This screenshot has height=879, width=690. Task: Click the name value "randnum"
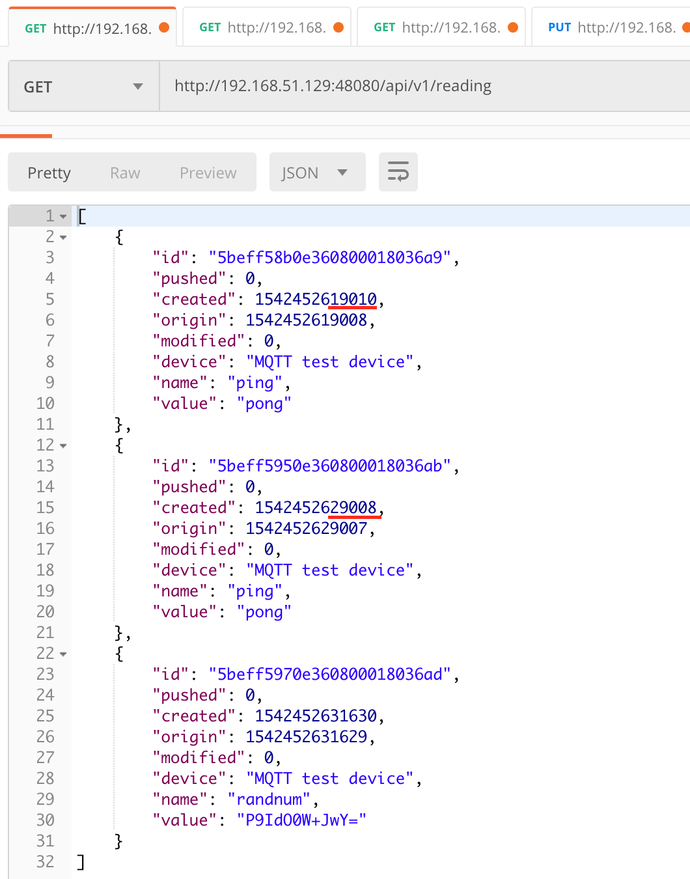(x=269, y=799)
